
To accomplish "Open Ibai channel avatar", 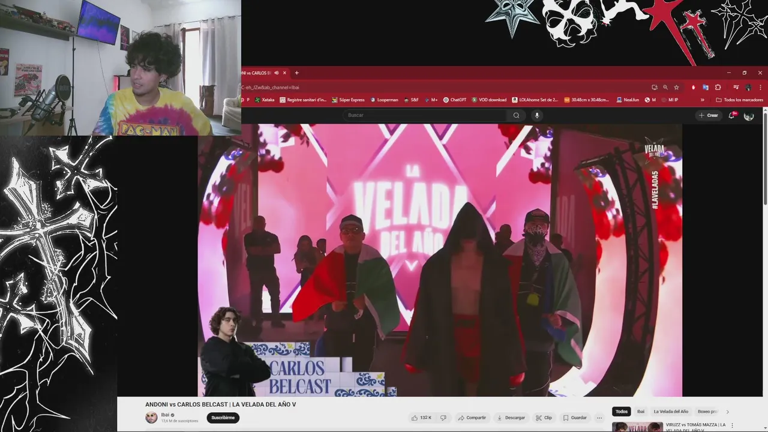I will 151,418.
